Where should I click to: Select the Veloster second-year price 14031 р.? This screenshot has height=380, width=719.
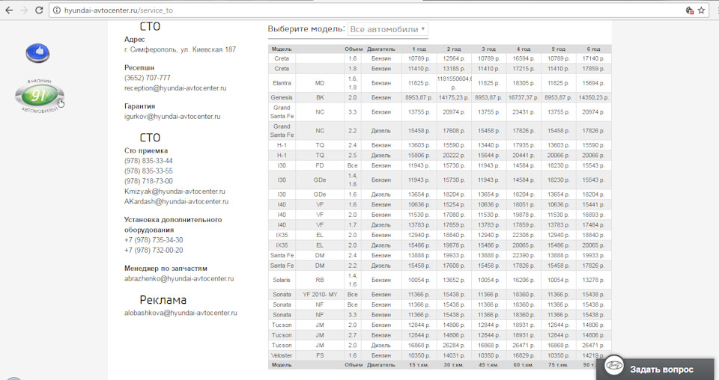(454, 355)
